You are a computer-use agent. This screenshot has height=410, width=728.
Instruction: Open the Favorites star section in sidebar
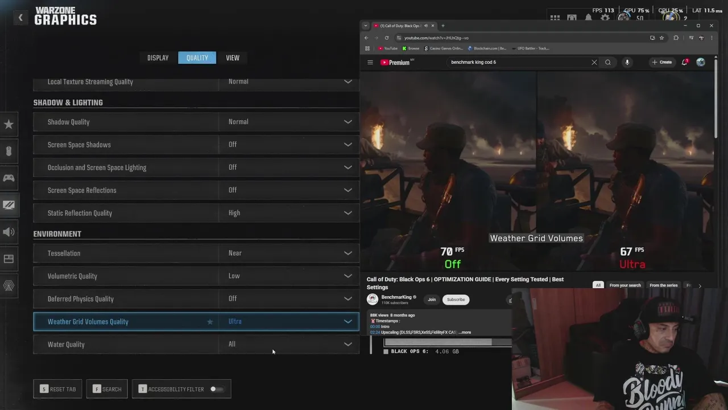[x=9, y=124]
